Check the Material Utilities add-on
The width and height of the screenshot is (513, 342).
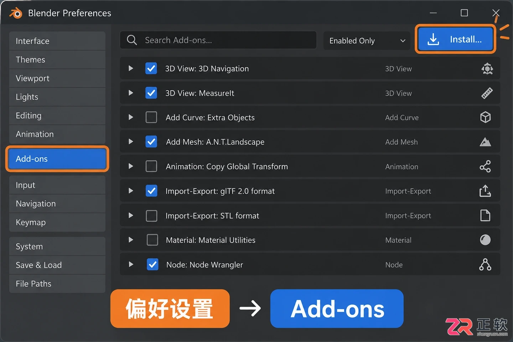click(x=152, y=240)
